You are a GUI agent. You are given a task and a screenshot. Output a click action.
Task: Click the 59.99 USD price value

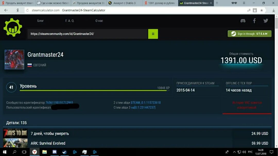tap(260, 143)
